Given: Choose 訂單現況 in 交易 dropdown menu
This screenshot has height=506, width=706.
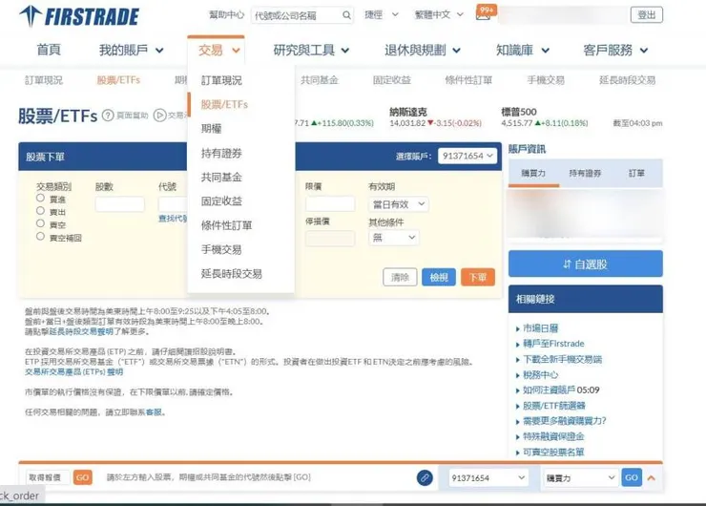Looking at the screenshot, I should tap(221, 80).
